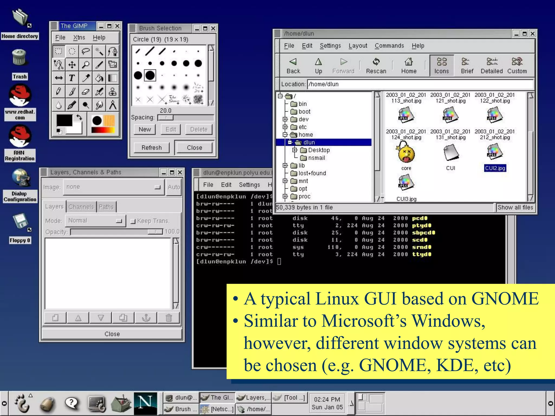The image size is (555, 416).
Task: Pick the Airbrush tool in GIMP toolbox
Action: click(99, 92)
